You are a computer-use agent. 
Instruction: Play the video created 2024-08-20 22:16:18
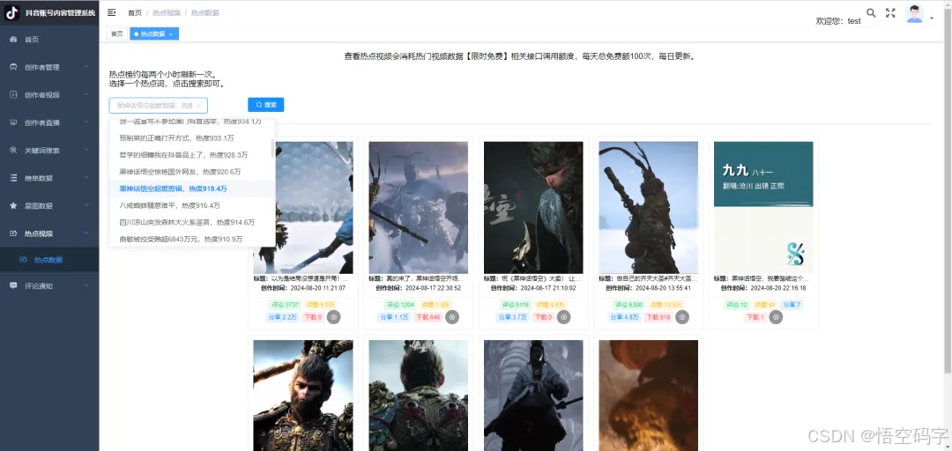(776, 317)
